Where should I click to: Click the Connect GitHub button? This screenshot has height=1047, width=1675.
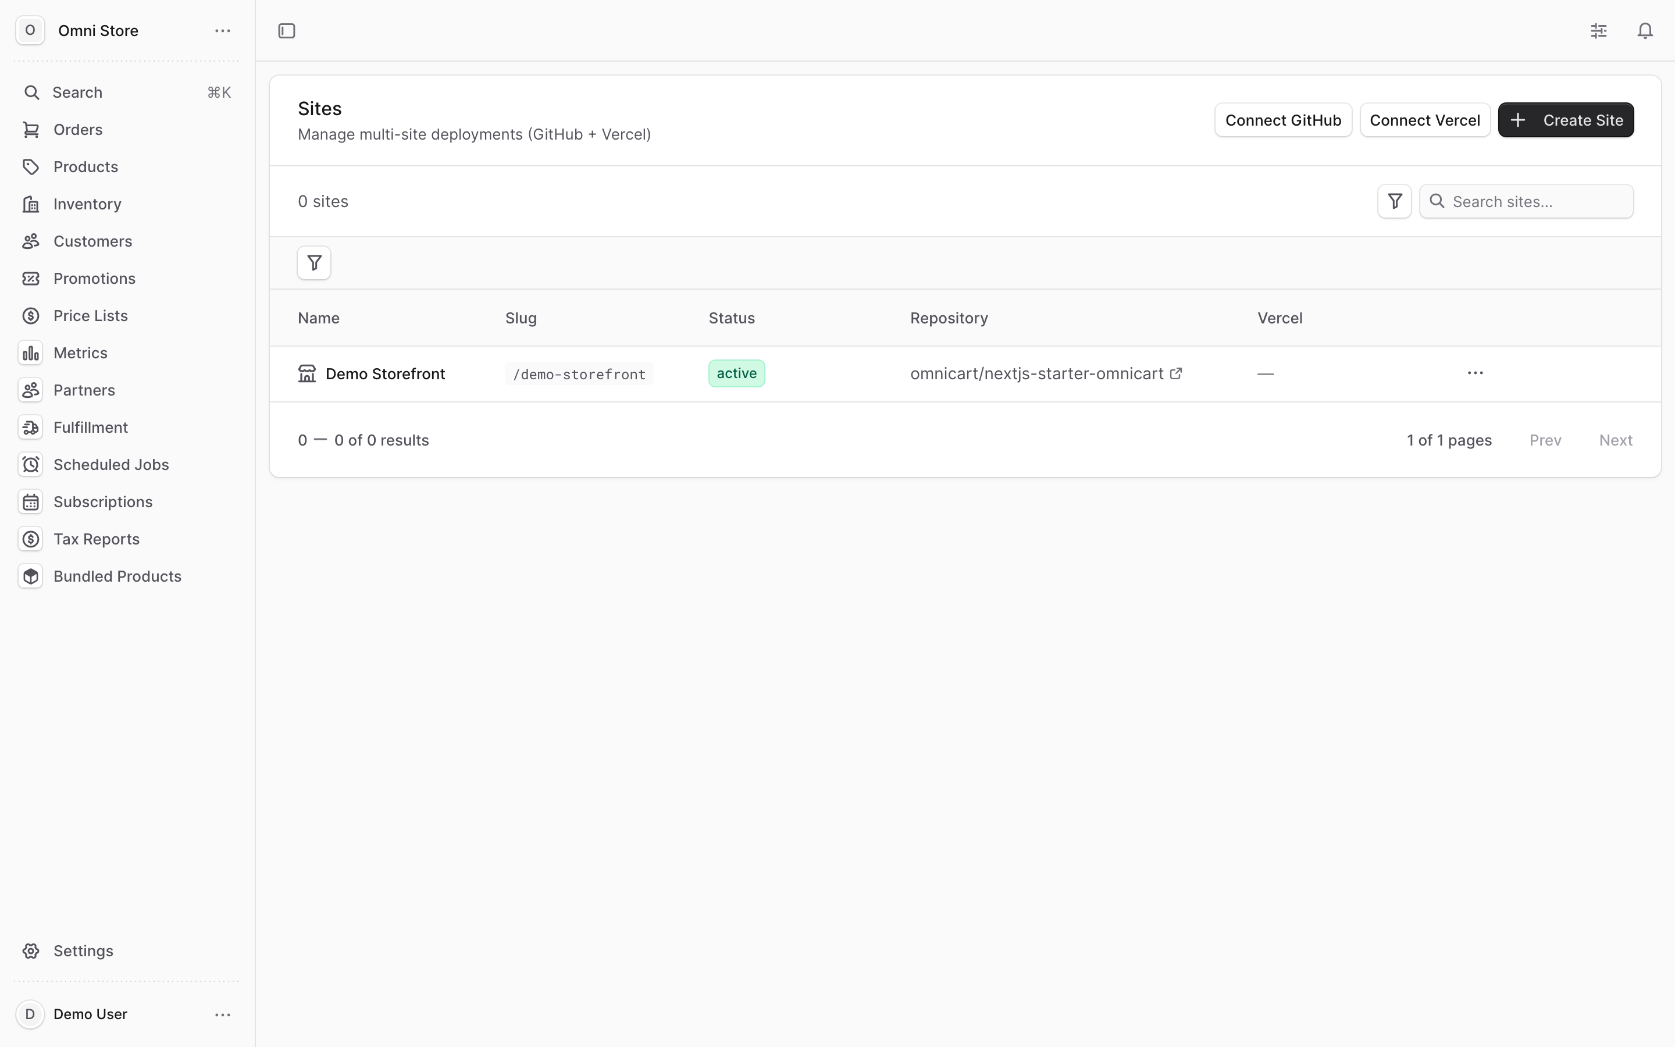pos(1283,120)
